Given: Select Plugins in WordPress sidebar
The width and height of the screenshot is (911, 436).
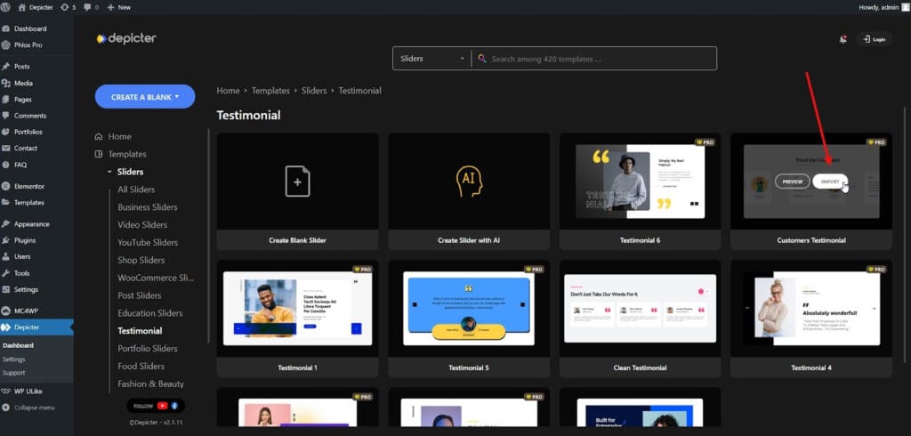Looking at the screenshot, I should point(25,240).
